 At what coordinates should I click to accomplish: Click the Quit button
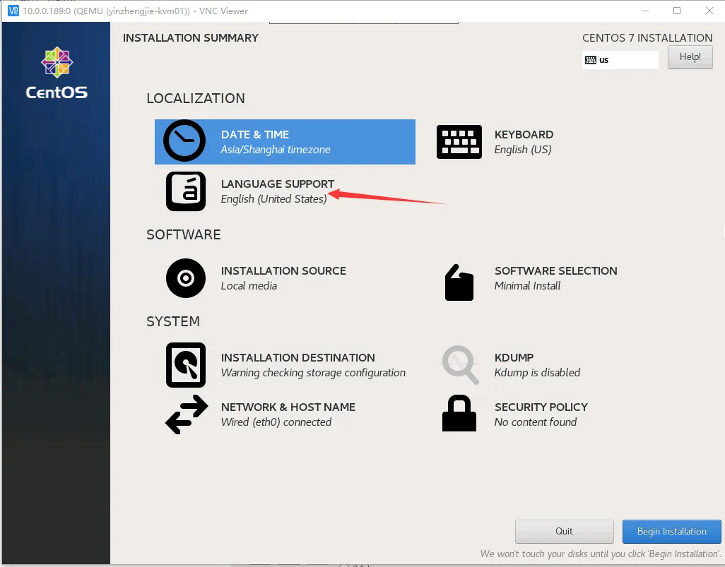pyautogui.click(x=564, y=532)
